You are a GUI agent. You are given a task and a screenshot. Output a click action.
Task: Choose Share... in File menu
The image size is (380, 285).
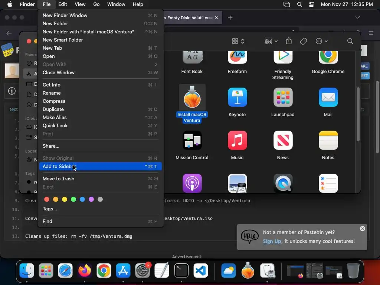coord(100,146)
